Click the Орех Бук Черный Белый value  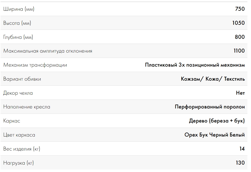(x=214, y=135)
